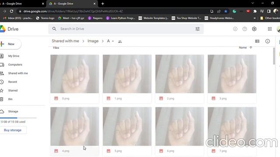
Task: Open the Google apps grid
Action: point(269,29)
